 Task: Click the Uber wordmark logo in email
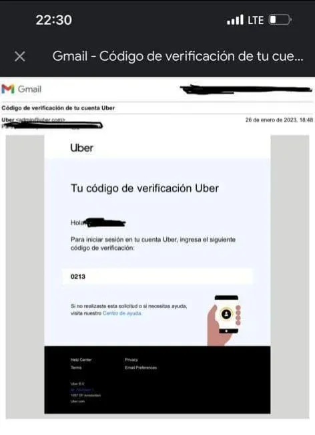[81, 148]
